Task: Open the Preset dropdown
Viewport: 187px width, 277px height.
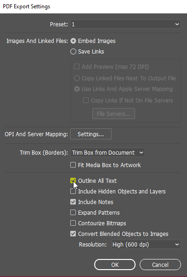Action: click(x=125, y=24)
